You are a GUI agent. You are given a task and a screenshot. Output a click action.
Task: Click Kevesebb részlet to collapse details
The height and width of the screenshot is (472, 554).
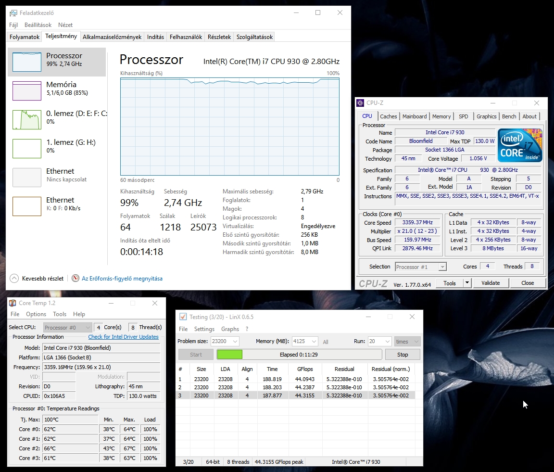43,279
